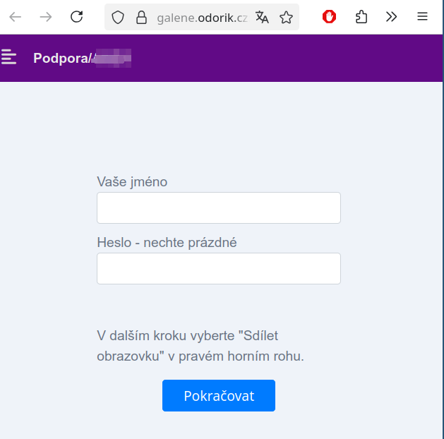Click the Podpora group title
444x439 pixels.
tap(82, 59)
